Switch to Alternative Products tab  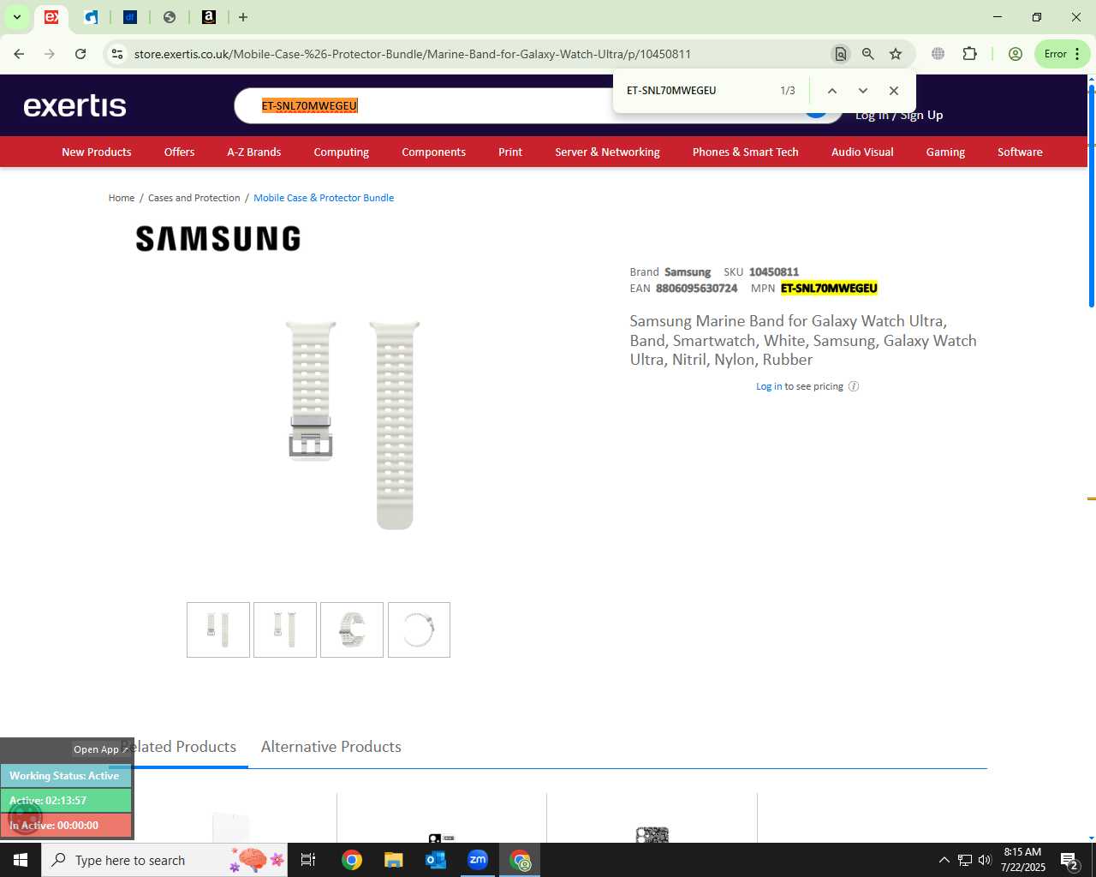(x=331, y=747)
